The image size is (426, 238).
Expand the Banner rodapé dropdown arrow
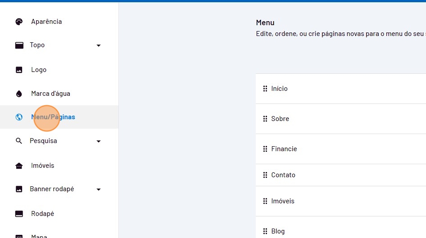(99, 189)
